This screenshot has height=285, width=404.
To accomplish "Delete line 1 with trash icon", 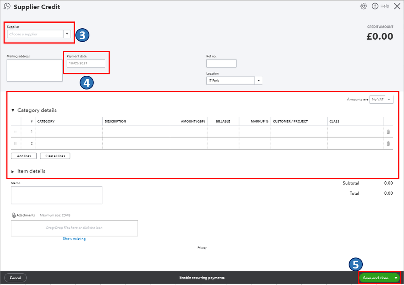I will 388,132.
